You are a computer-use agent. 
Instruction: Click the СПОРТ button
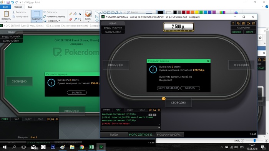coord(249,32)
